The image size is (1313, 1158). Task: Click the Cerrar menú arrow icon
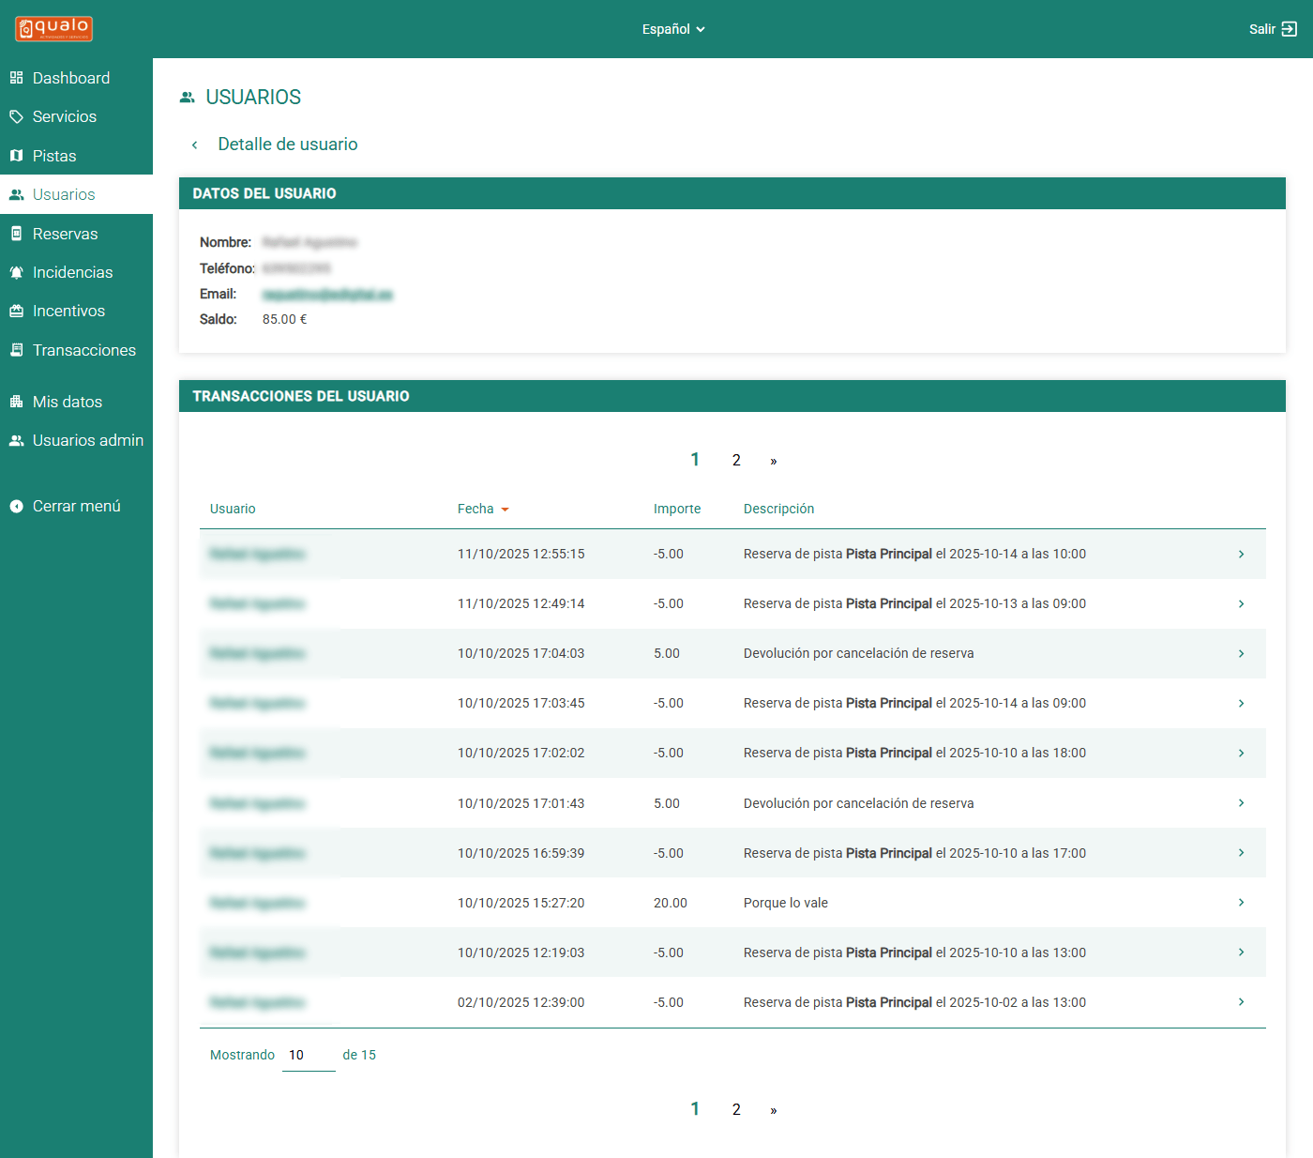pos(16,506)
